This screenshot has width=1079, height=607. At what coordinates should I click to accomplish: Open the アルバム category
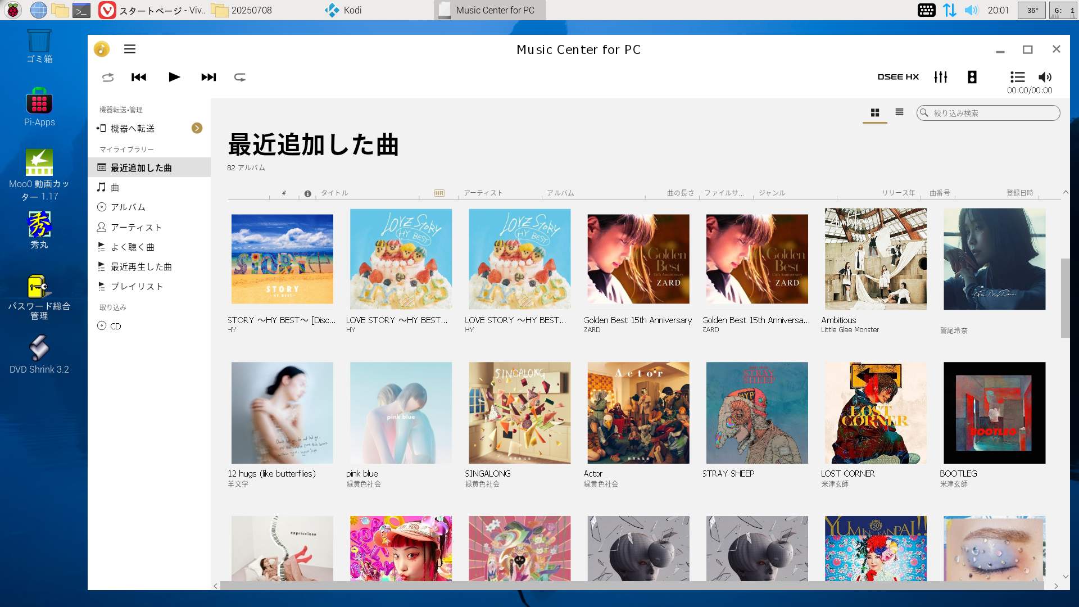[x=149, y=207]
